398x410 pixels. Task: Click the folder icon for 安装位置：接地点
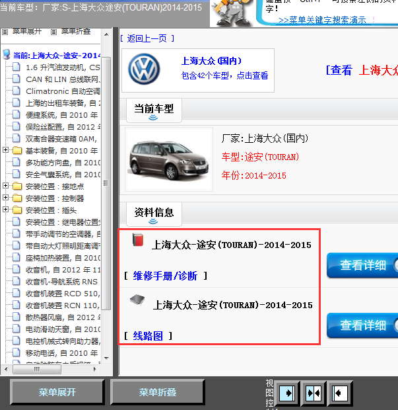pos(17,186)
